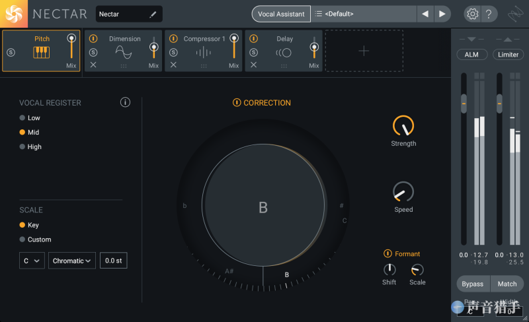The image size is (529, 322).
Task: Click the output gain fader handle
Action: (x=500, y=104)
